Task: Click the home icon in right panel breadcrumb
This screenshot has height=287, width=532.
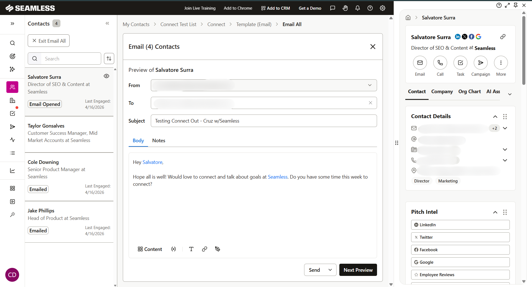Action: click(x=408, y=17)
